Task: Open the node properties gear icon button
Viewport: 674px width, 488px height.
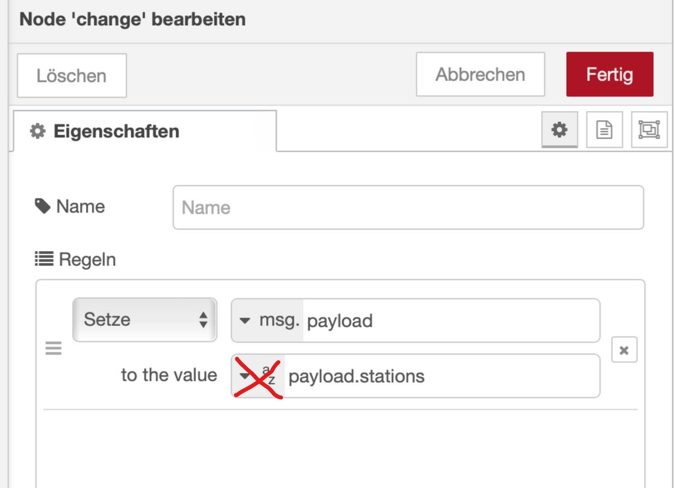Action: point(559,130)
